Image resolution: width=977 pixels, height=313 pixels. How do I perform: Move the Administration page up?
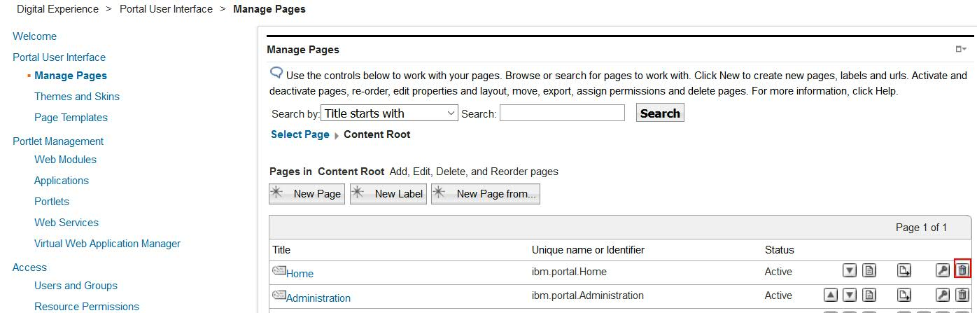[x=830, y=295]
